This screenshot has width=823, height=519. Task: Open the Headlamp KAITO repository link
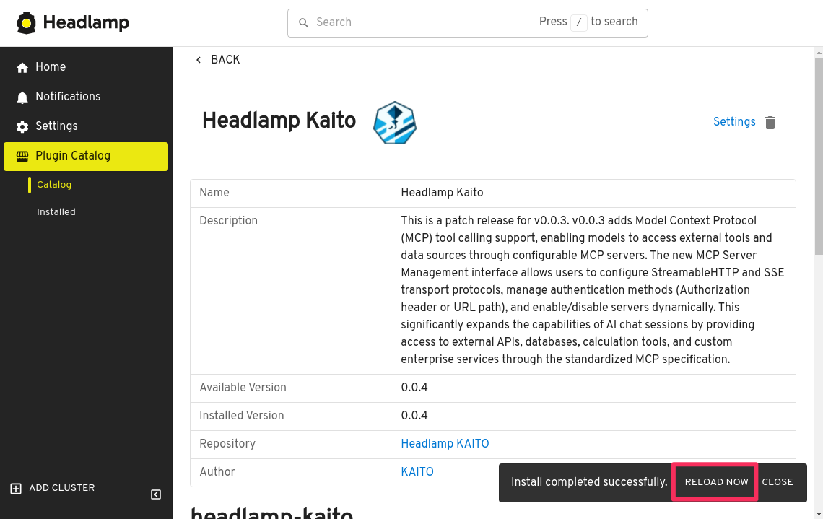445,444
